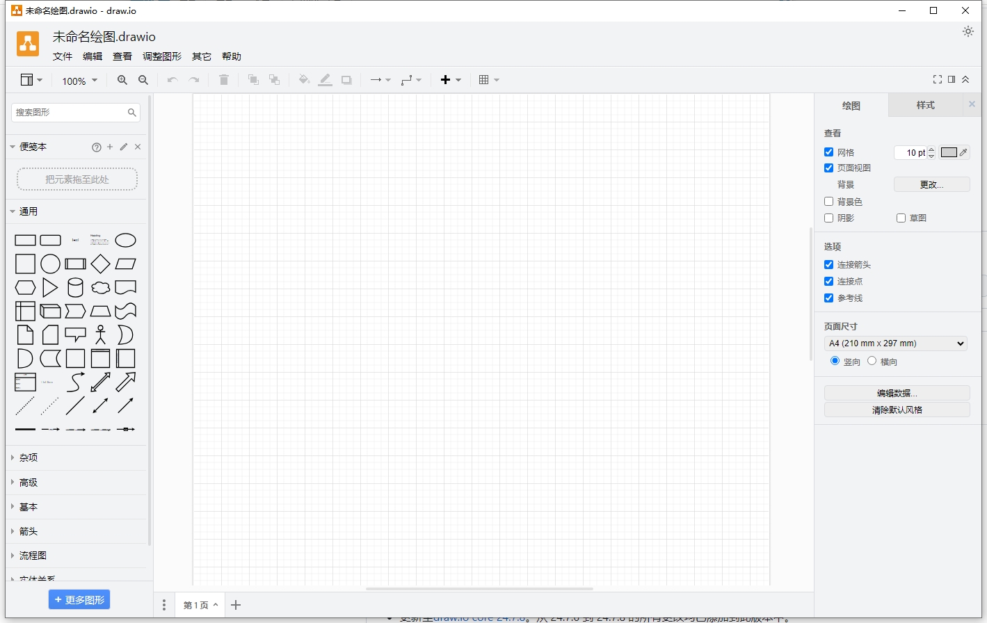The height and width of the screenshot is (623, 987).
Task: Select the hexagon shape
Action: (25, 288)
